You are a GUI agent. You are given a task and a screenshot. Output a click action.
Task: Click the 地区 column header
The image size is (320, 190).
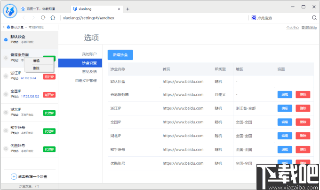coord(240,69)
